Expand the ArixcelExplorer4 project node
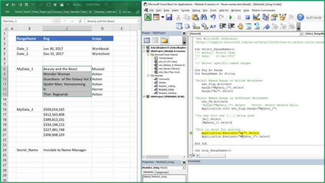The width and height of the screenshot is (325, 183). (144, 48)
